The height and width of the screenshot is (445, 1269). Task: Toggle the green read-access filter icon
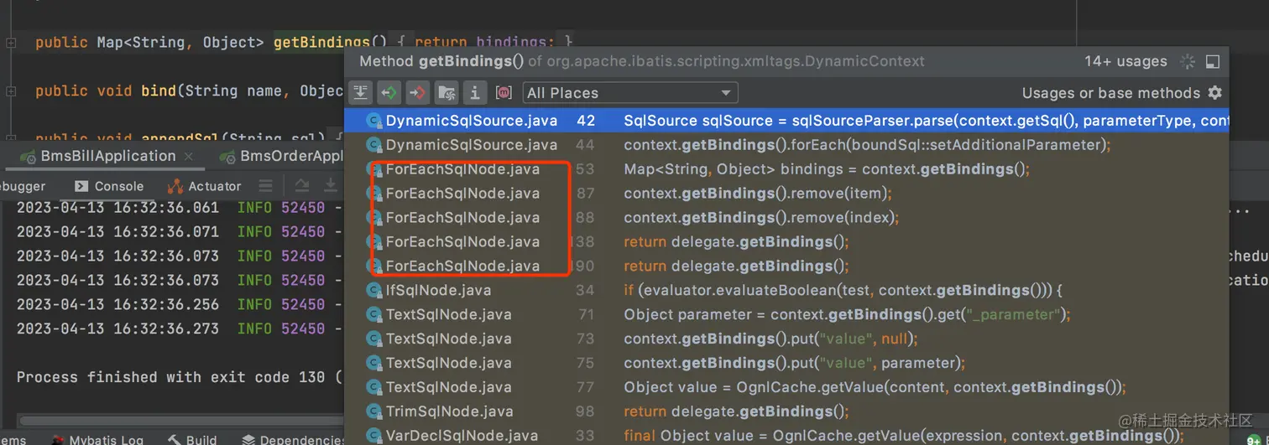click(x=389, y=92)
